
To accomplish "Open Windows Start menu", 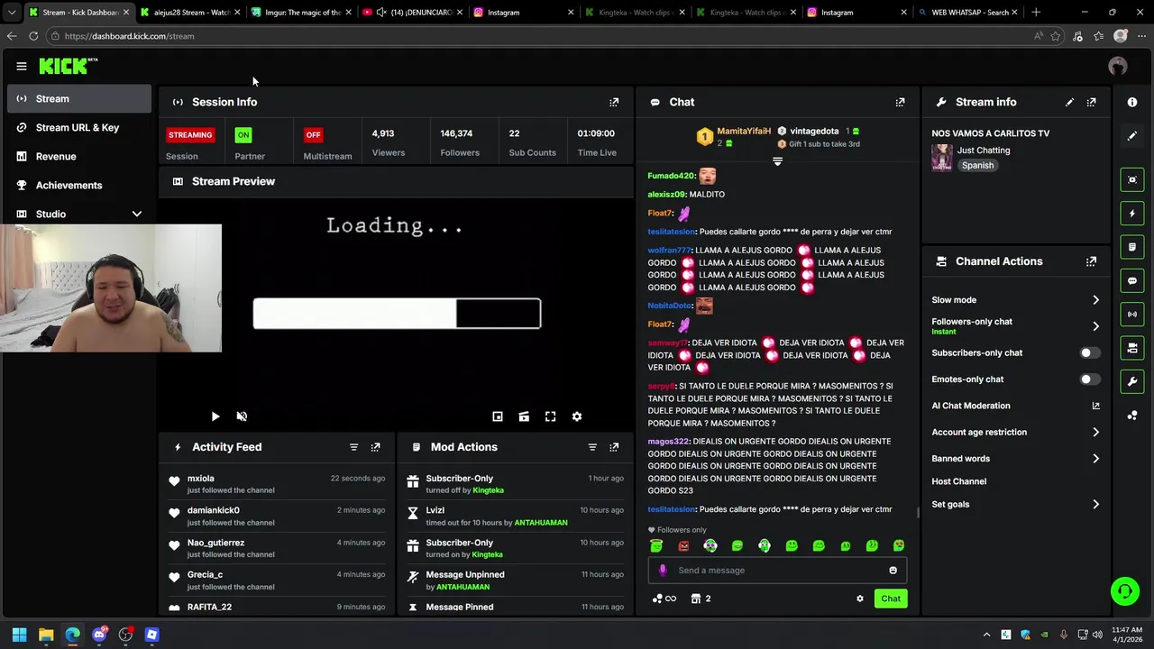I will coord(19,635).
